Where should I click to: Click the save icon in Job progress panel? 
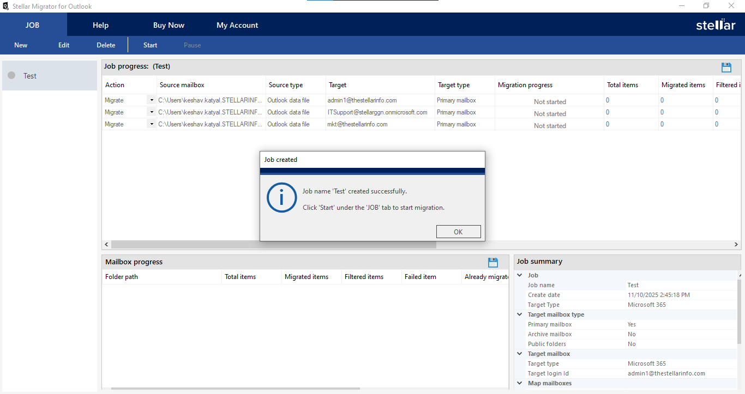click(726, 67)
